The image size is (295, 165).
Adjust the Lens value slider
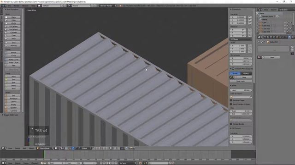pyautogui.click(x=241, y=90)
